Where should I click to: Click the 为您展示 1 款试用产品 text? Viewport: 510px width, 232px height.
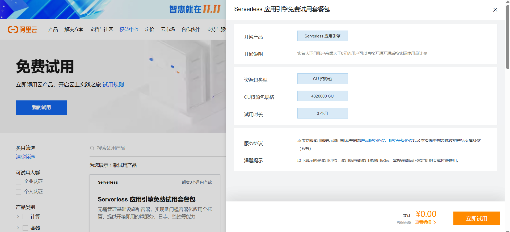[113, 165]
